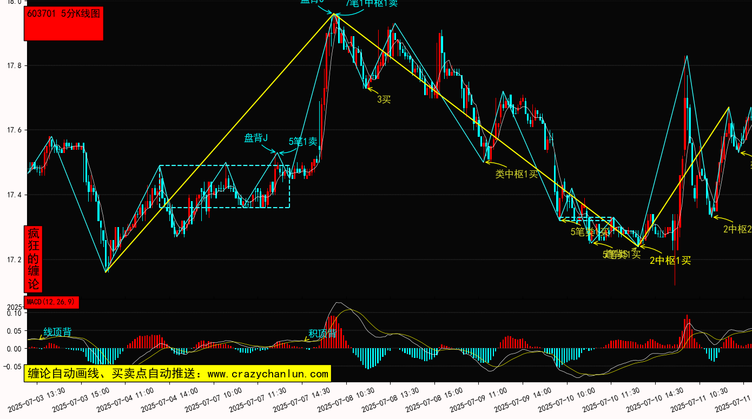
Task: Click the 17.8 price axis value
Action: [14, 66]
